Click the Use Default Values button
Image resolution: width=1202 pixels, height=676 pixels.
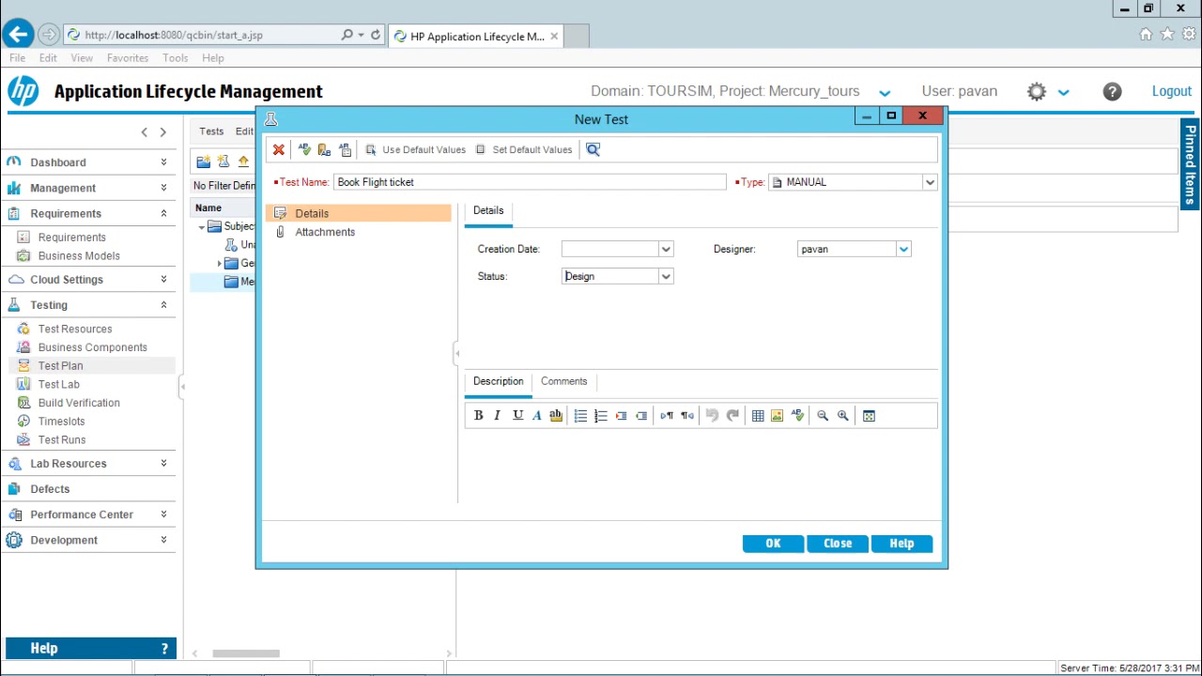(x=415, y=149)
